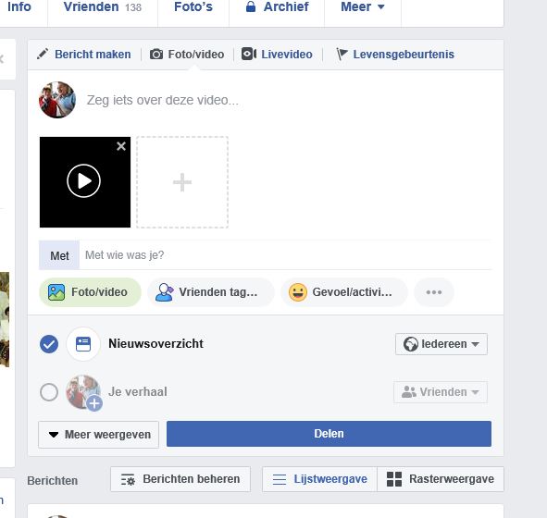Click the camera icon for Foto/video

pos(156,55)
